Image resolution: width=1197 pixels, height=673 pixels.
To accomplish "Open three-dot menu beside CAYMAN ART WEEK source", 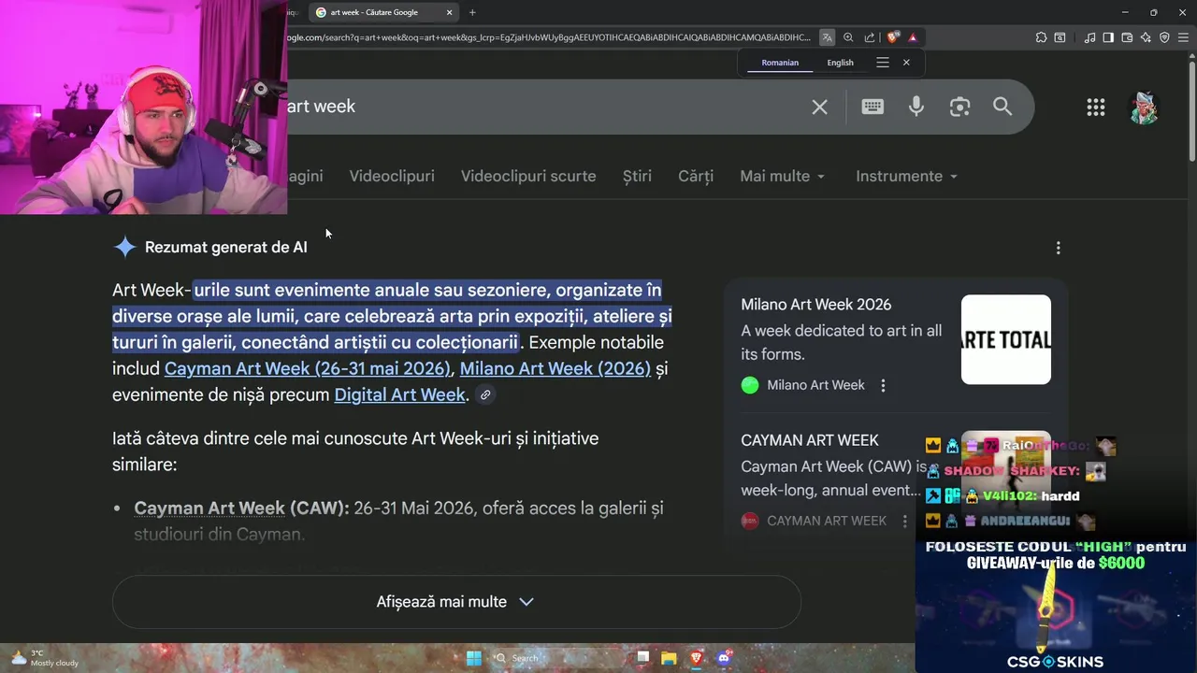I will [x=904, y=521].
